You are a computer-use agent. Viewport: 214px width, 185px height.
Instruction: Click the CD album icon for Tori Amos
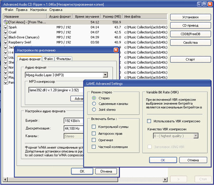[6, 22]
